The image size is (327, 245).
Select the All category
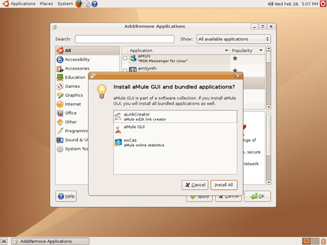[87, 50]
